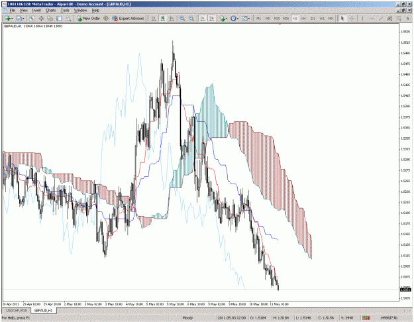Screen dimensions: 414x322
Task: Open the Data Window icon
Action: pyautogui.click(x=41, y=19)
